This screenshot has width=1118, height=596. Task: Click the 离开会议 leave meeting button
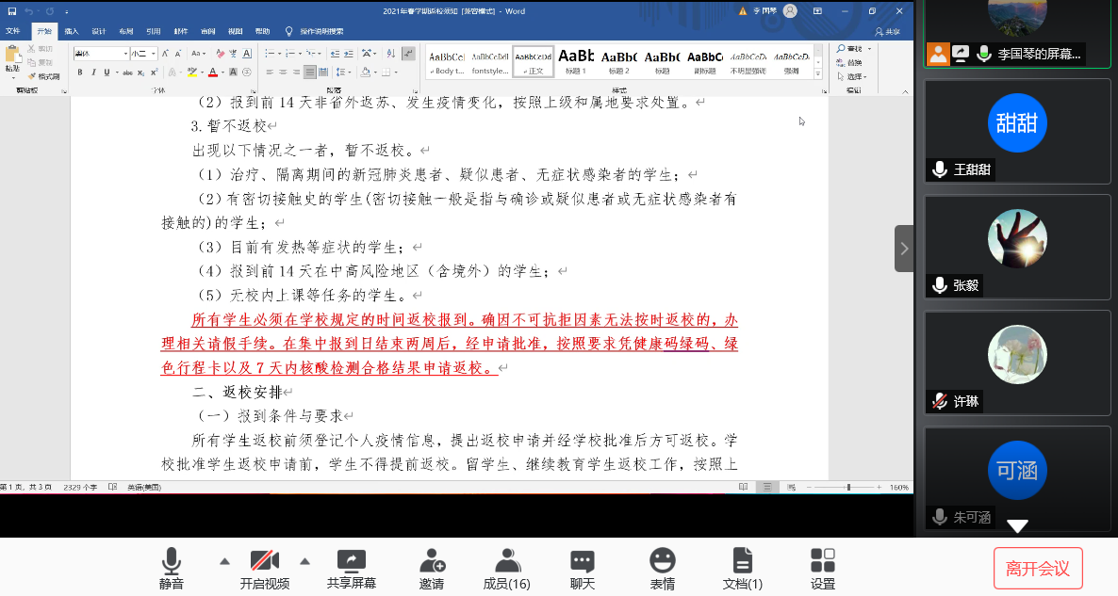(x=1038, y=568)
